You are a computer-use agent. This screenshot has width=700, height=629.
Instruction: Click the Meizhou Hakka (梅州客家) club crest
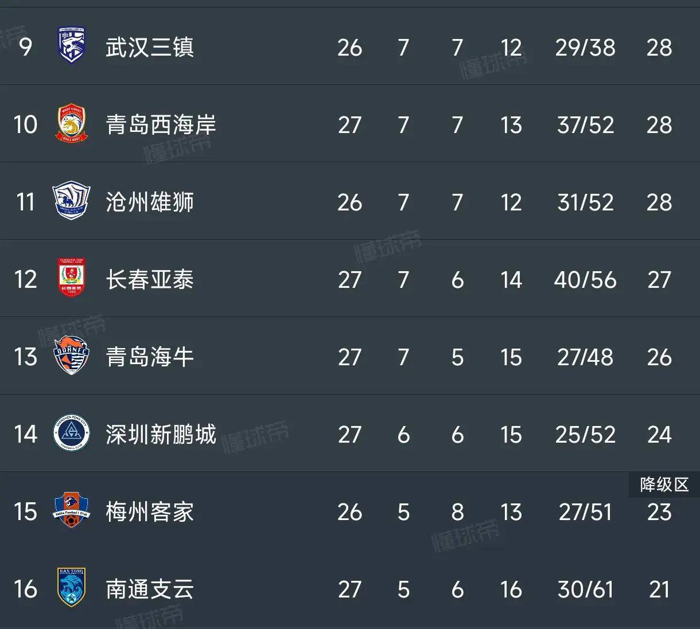pyautogui.click(x=72, y=511)
